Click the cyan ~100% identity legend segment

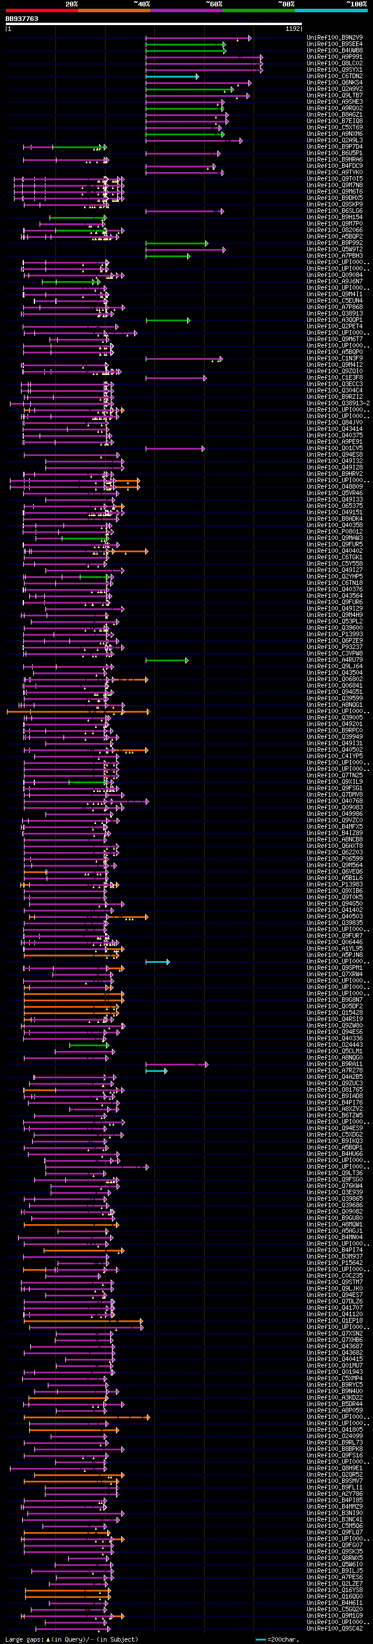coord(331,10)
